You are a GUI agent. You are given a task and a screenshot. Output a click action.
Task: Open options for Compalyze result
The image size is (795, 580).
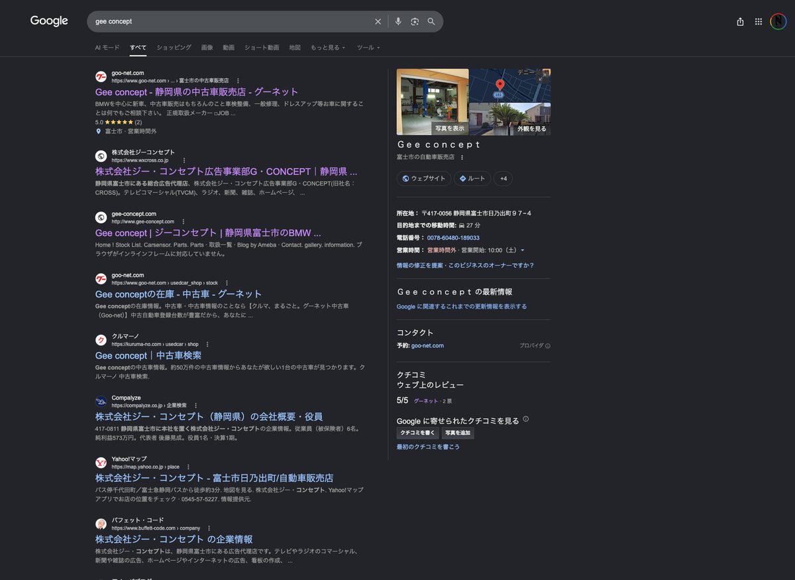click(195, 405)
